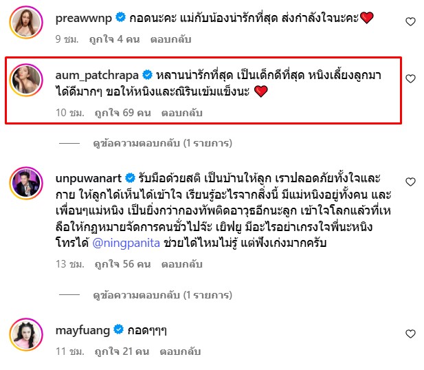The image size is (424, 370).
Task: Like preawwnp's comment with heart icon
Action: [410, 21]
